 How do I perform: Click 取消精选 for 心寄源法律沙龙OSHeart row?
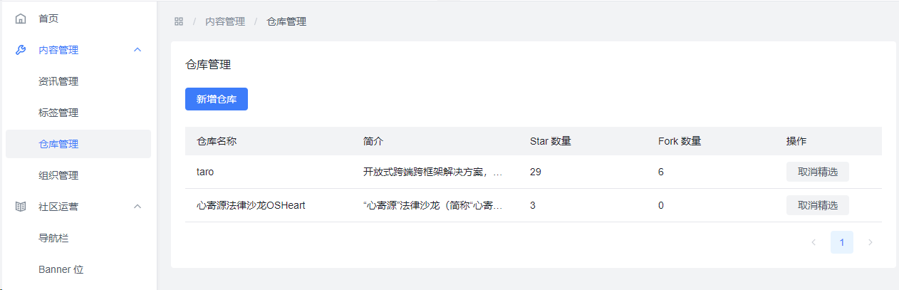pos(818,205)
